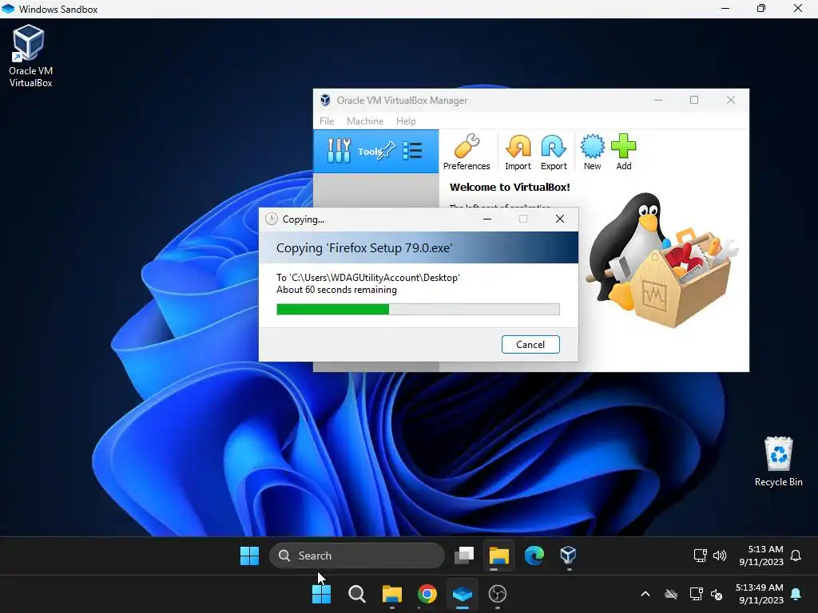Click the pin icon next to Tools
The image size is (818, 613).
(387, 151)
